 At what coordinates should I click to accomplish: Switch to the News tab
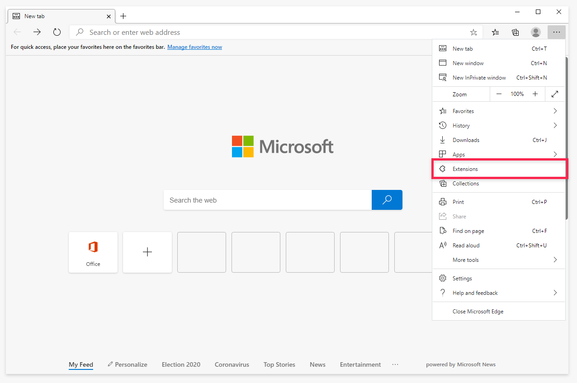pos(317,364)
